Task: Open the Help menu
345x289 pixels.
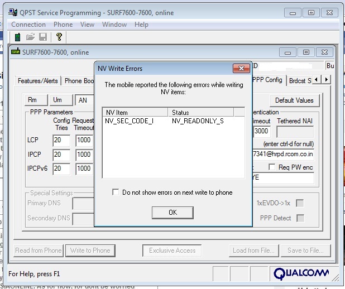Action: click(x=141, y=25)
